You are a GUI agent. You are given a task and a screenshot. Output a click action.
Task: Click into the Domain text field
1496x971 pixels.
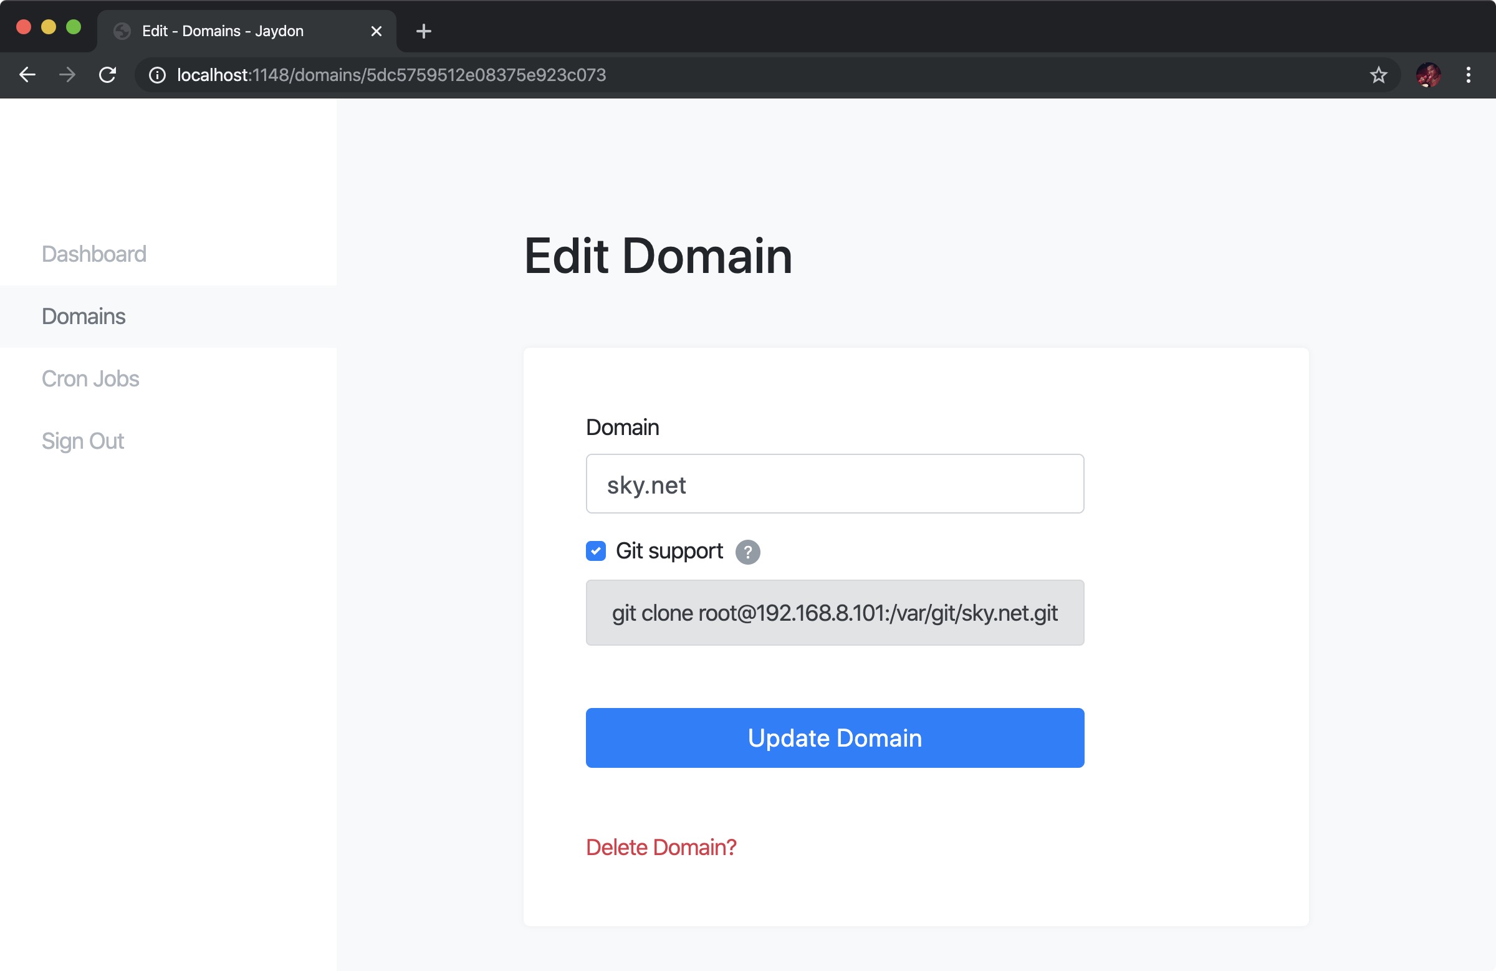coord(834,484)
